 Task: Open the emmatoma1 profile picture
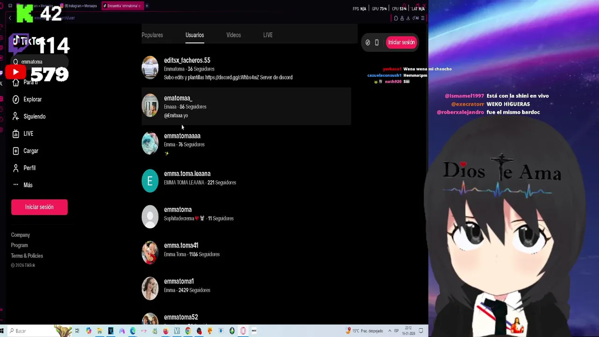(x=150, y=289)
